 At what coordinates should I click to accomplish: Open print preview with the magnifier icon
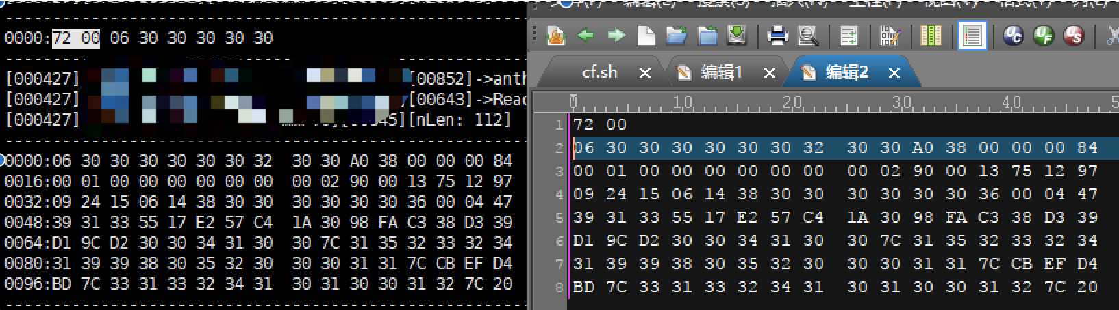[x=808, y=35]
